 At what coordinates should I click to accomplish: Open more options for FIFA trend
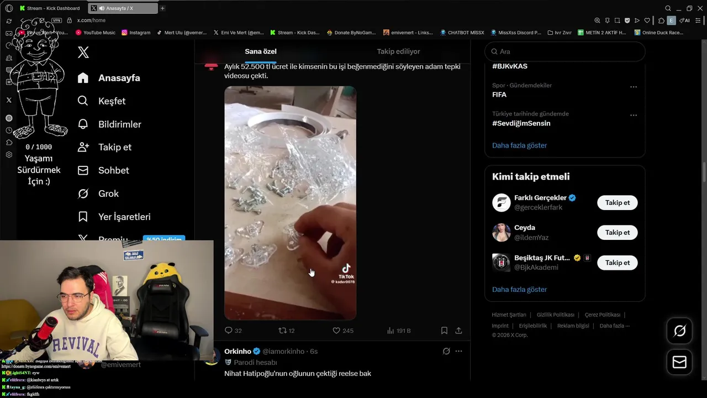click(x=634, y=87)
